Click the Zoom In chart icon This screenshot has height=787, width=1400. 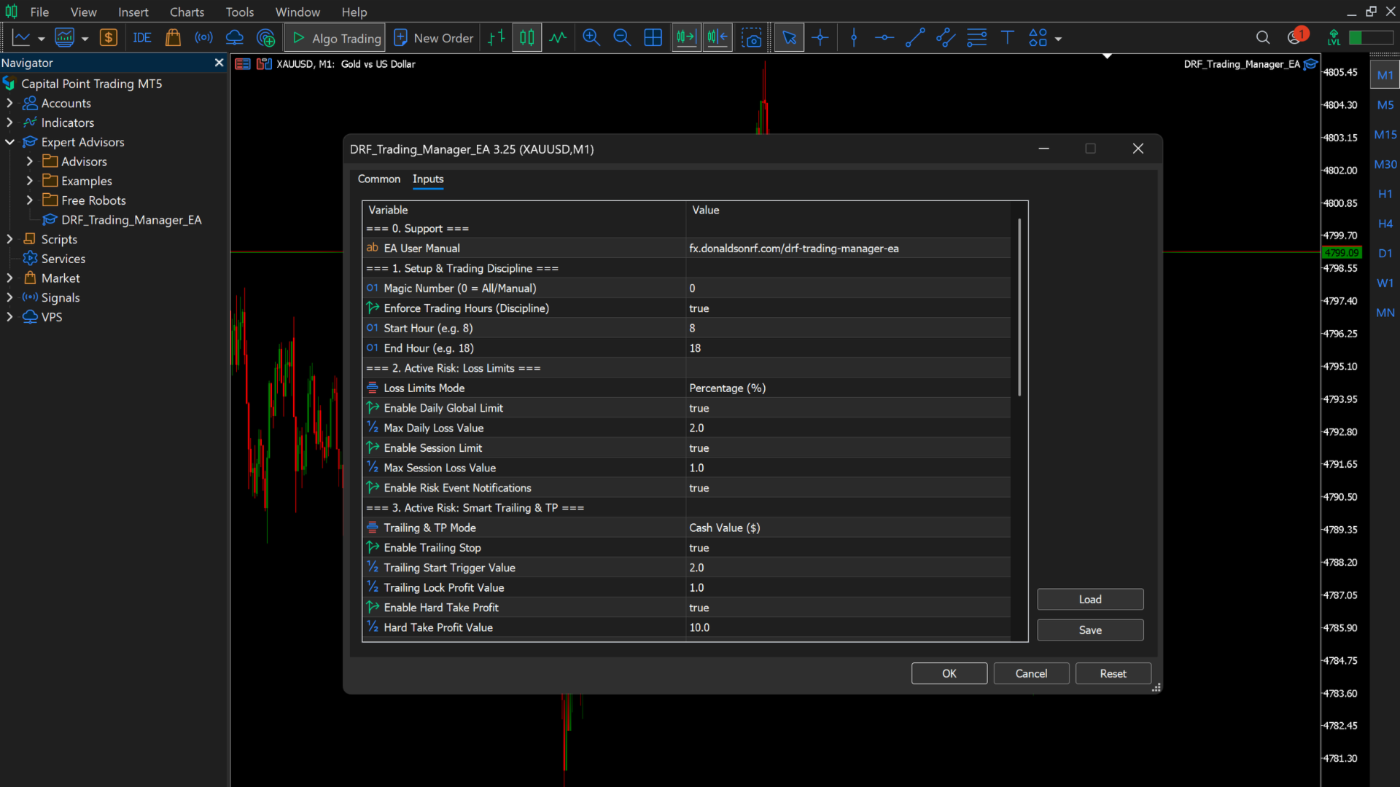click(591, 38)
